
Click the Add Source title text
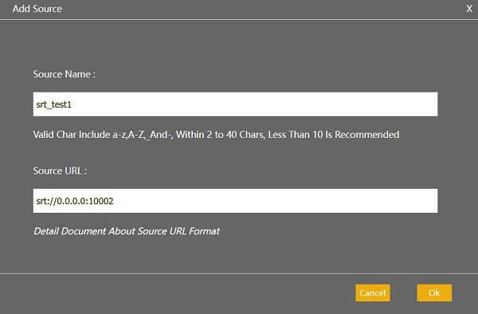37,9
